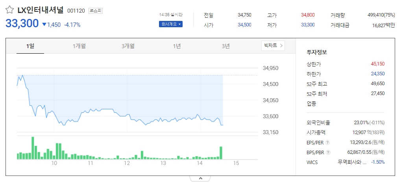Click the 시가 value 34,500
Image resolution: width=403 pixels, height=185 pixels.
[244, 25]
